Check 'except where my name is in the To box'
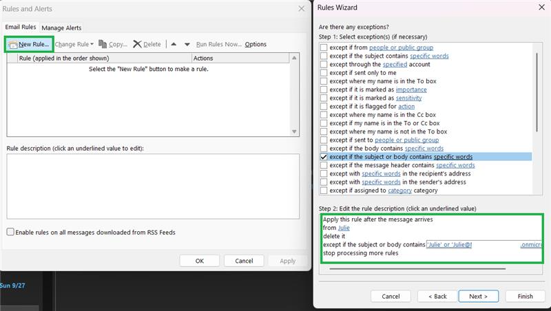The height and width of the screenshot is (311, 551). coord(324,81)
